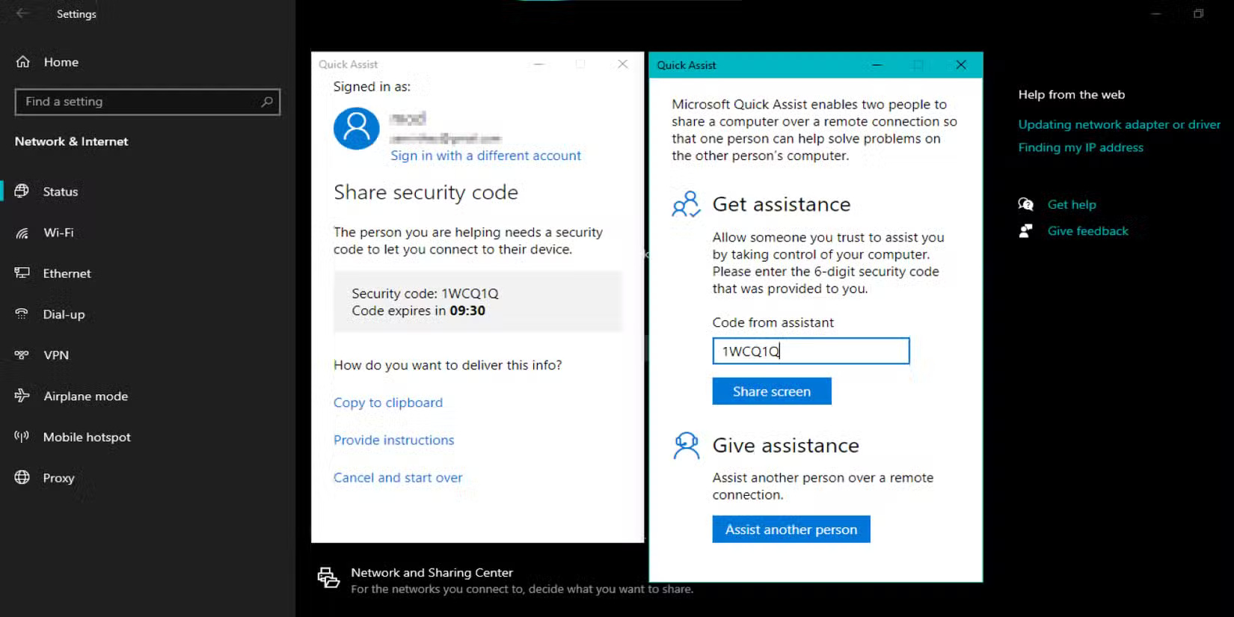Click the Give feedback icon
Screen dimensions: 1234x617
pyautogui.click(x=1025, y=230)
